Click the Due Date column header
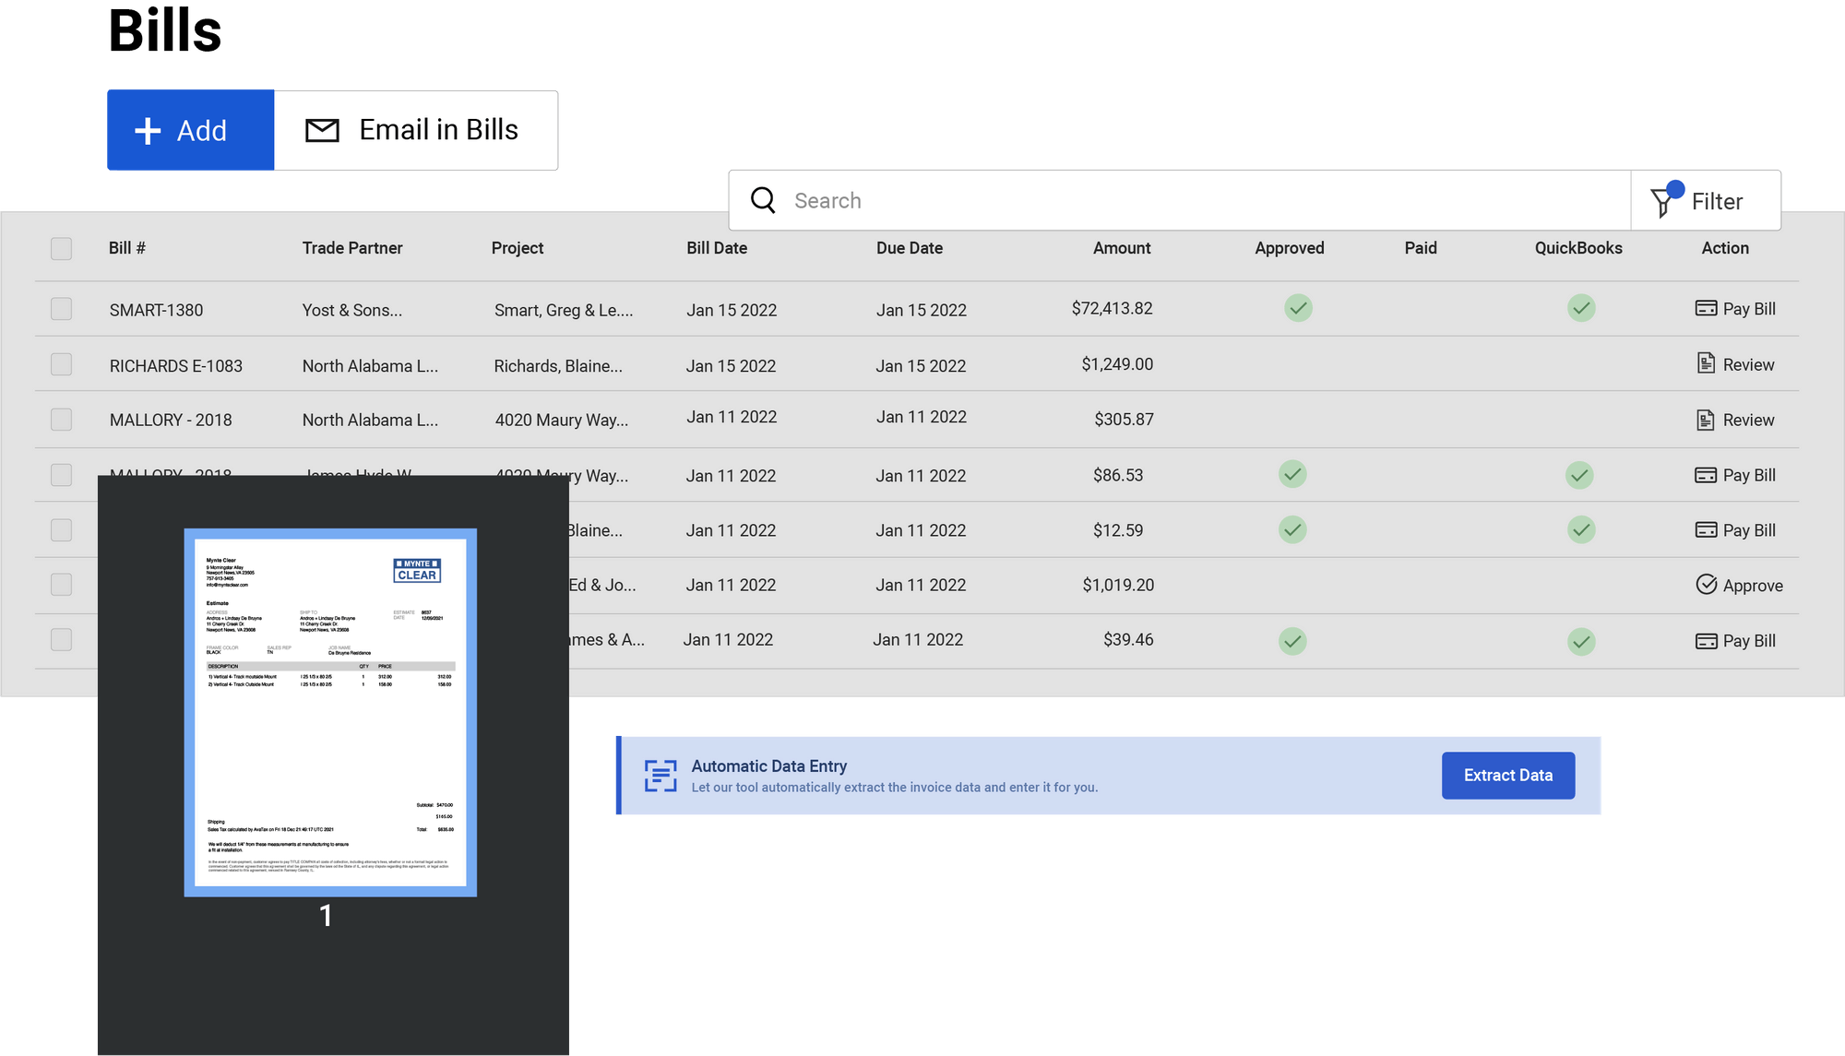Screen dimensions: 1845x1056 910,248
